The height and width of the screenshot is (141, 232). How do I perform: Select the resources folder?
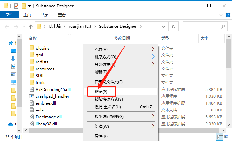click(42, 69)
